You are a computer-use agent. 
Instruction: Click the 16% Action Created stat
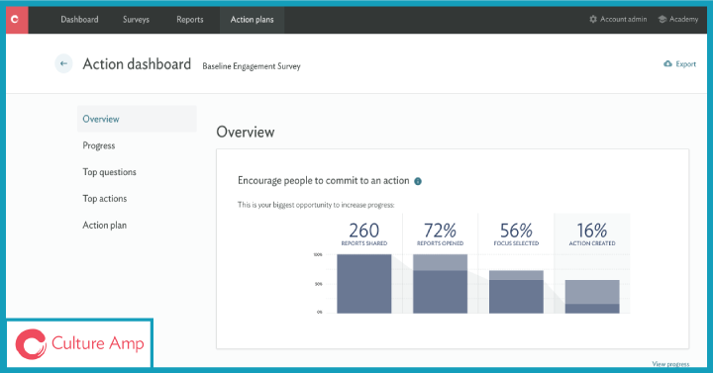pyautogui.click(x=592, y=233)
